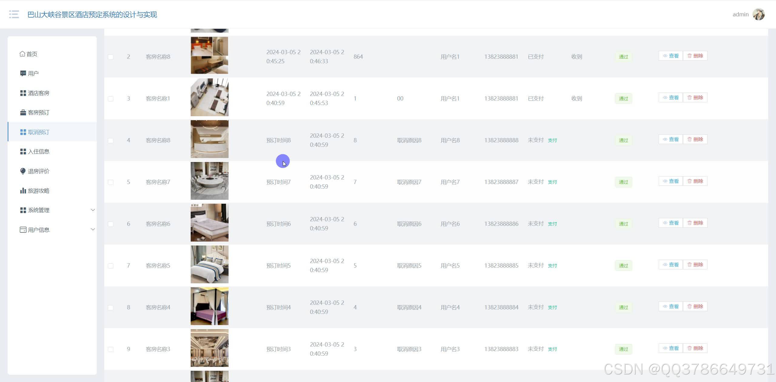Click 删除 for 用户名3 row
Image resolution: width=776 pixels, height=382 pixels.
coord(695,348)
